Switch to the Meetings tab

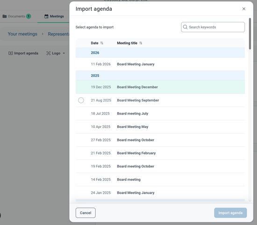click(x=54, y=16)
